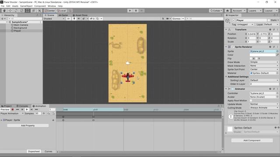Open the Culling Mode dropdown
Image resolution: width=280 pixels, height=157 pixels.
click(x=264, y=108)
